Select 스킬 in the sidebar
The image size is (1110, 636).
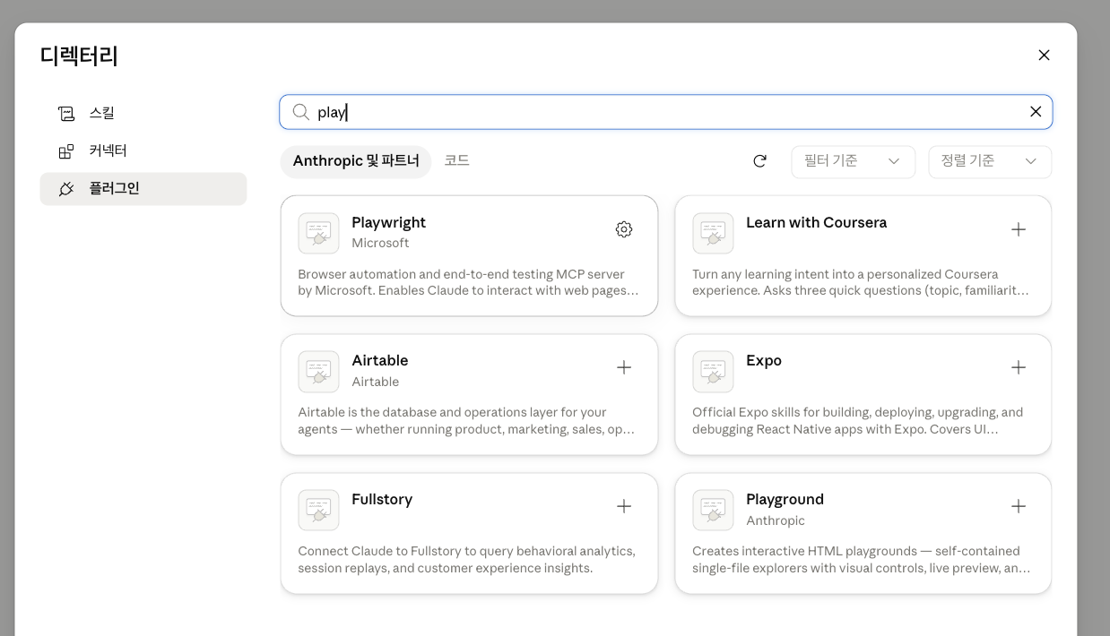143,114
